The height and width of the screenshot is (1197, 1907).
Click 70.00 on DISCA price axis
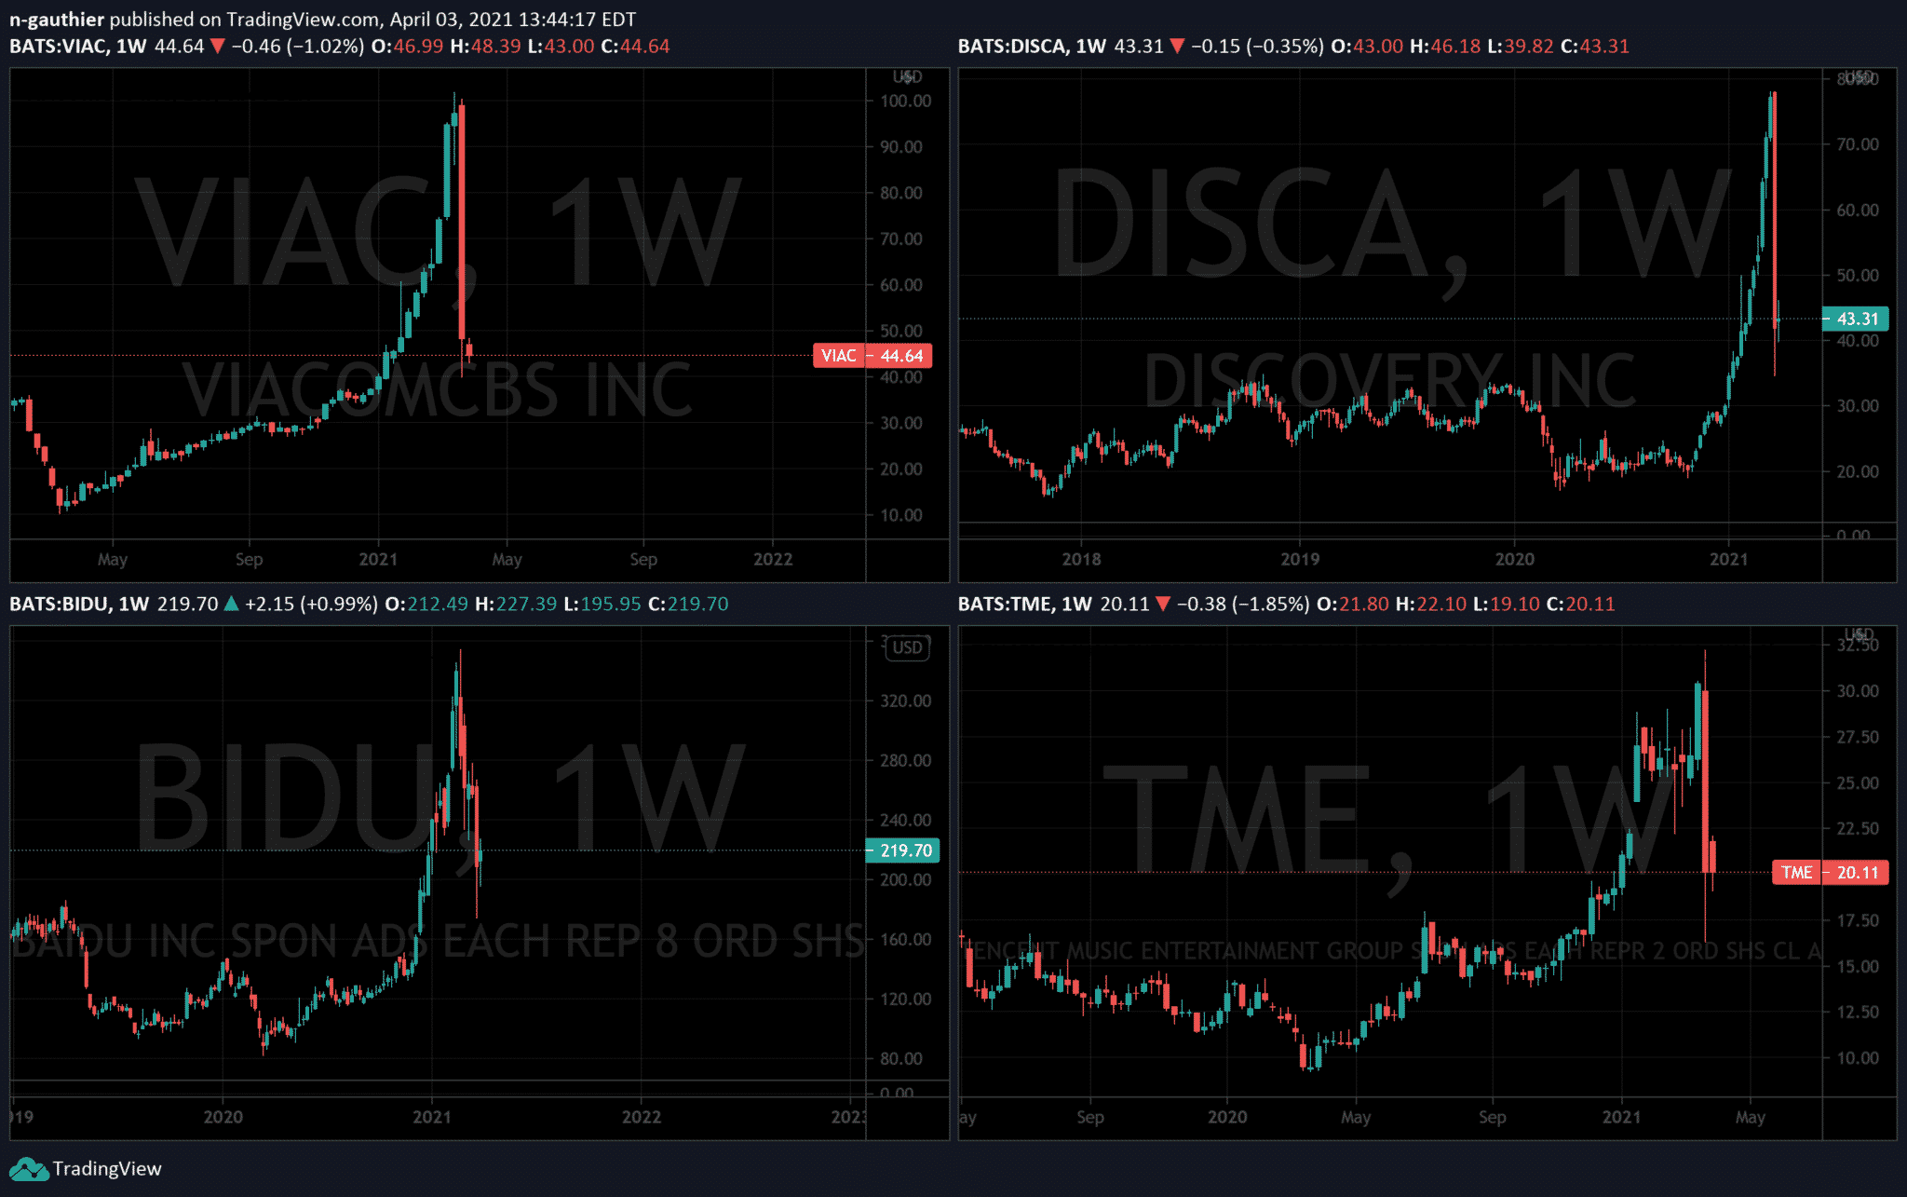[1858, 144]
